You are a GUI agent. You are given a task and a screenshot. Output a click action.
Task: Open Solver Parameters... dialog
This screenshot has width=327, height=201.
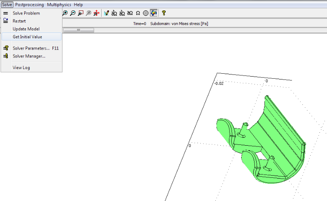click(32, 48)
